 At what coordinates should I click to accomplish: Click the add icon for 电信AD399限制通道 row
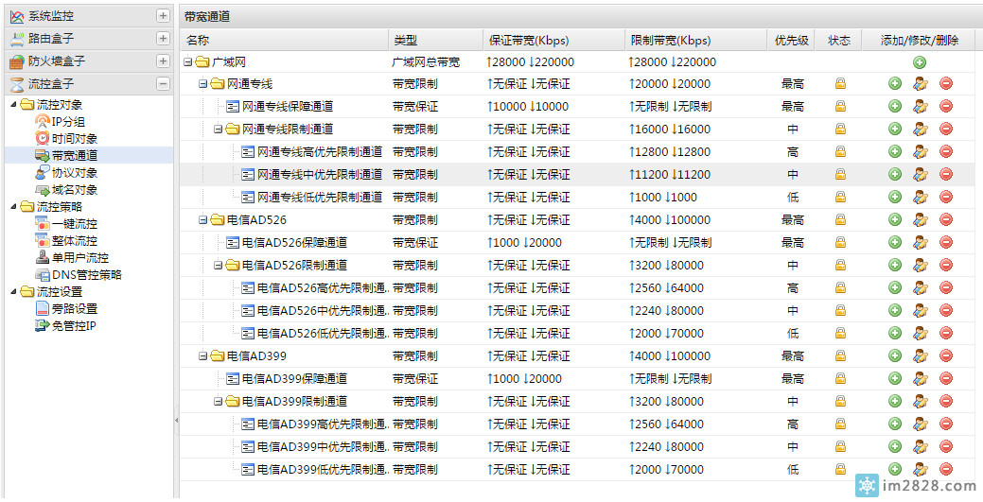[x=895, y=402]
